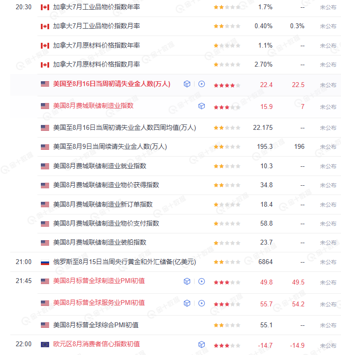Screen dimensions: 341x355
Task: Click forecast value 54.2
Action: click(298, 304)
